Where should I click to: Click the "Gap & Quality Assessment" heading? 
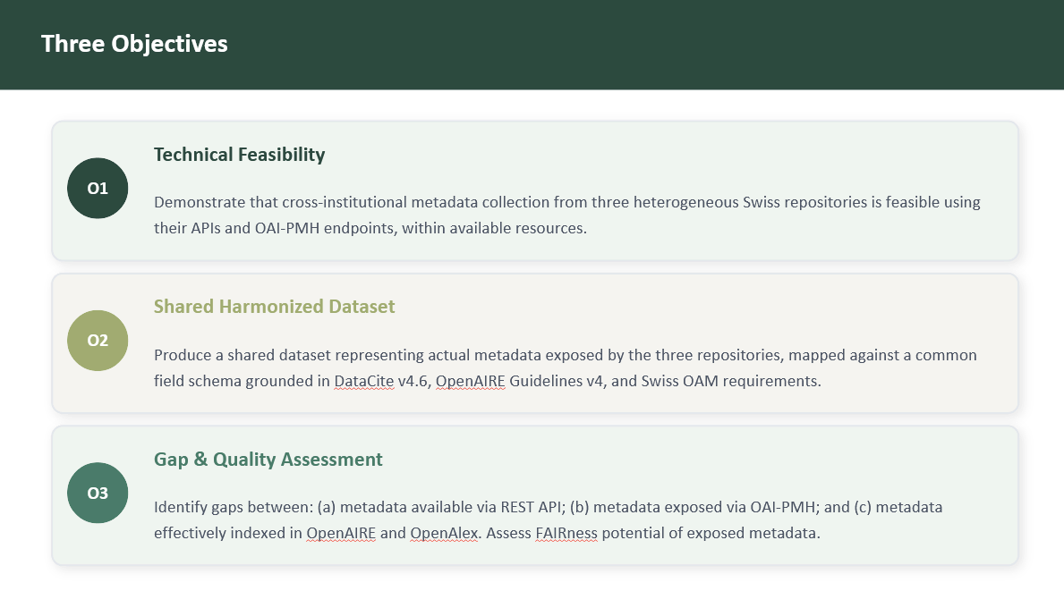[268, 460]
